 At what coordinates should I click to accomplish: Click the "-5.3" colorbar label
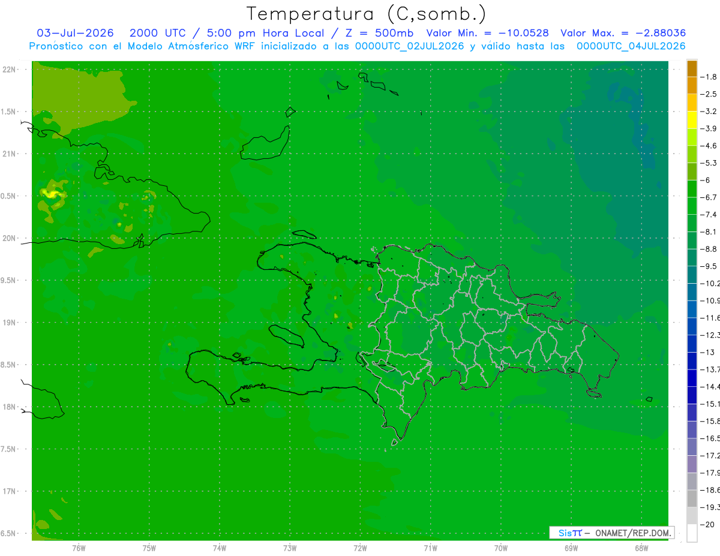[x=709, y=163]
